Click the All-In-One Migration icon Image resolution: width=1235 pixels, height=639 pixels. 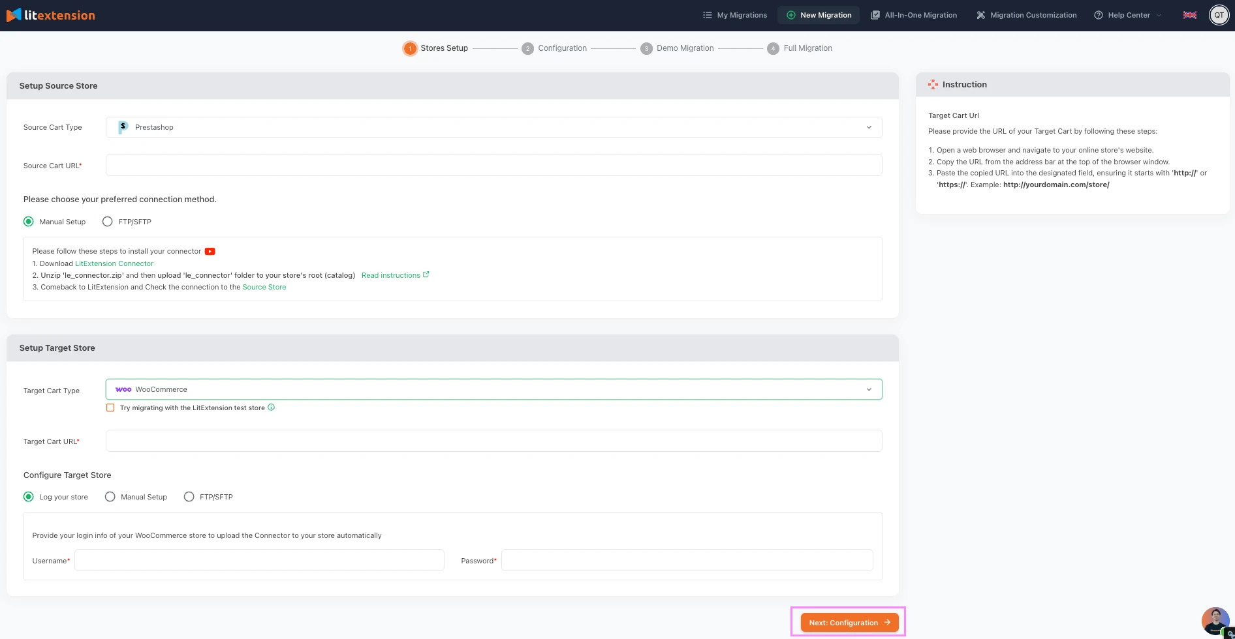[x=875, y=15]
